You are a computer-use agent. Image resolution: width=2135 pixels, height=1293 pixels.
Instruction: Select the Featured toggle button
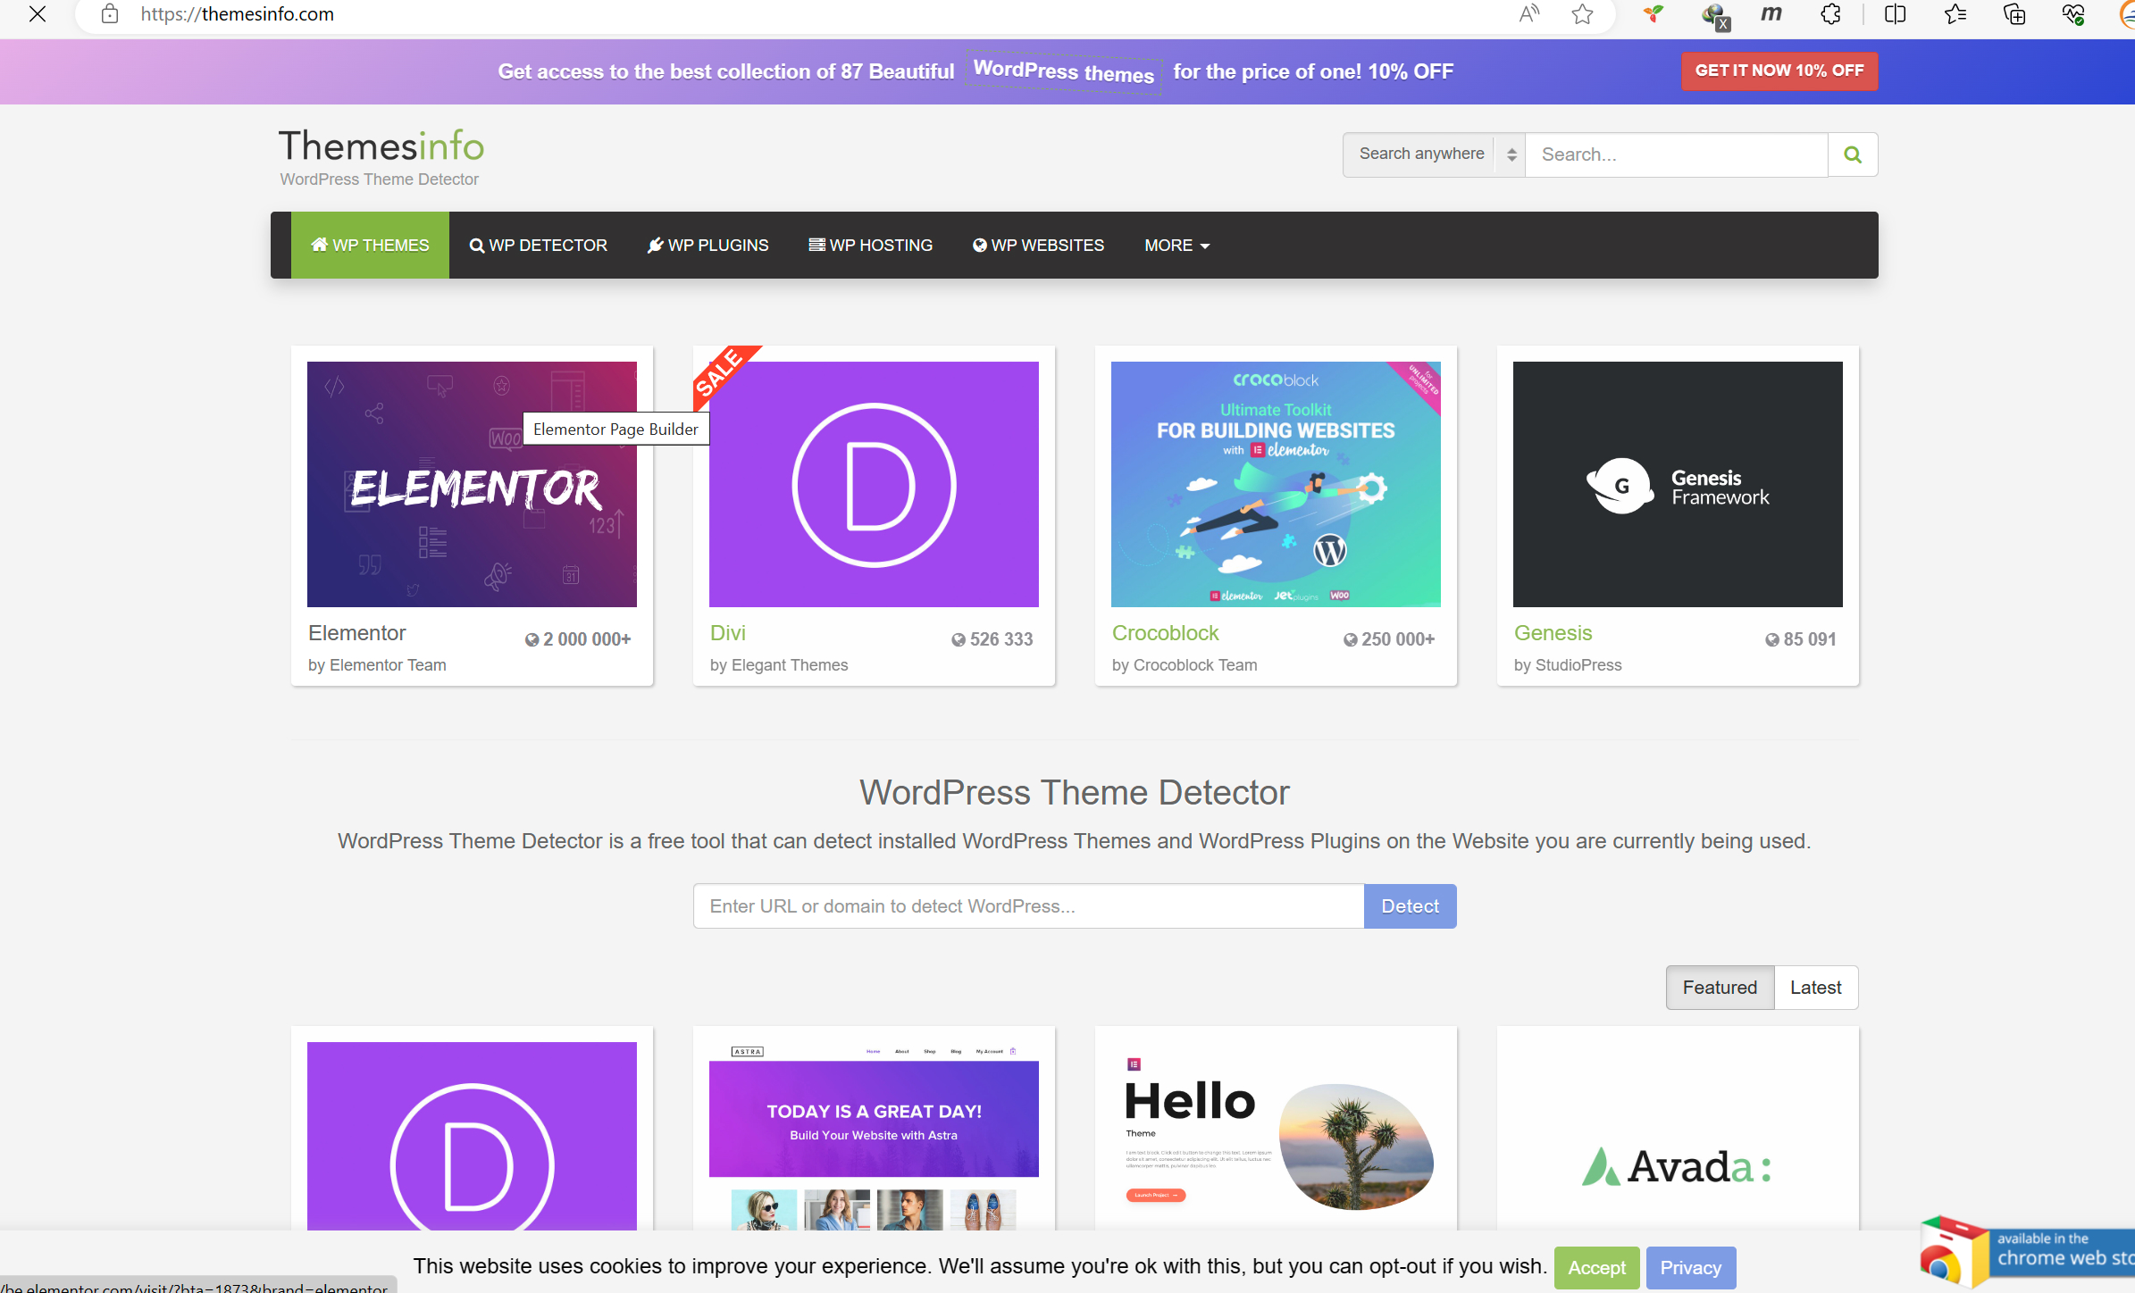[x=1719, y=987]
